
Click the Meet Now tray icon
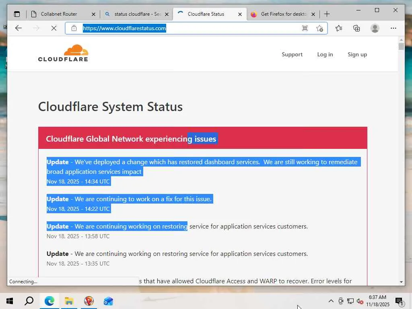(341, 301)
